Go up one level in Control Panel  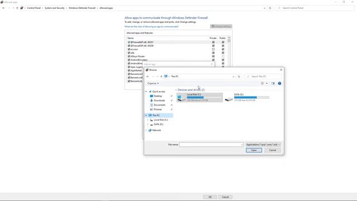pos(17,8)
